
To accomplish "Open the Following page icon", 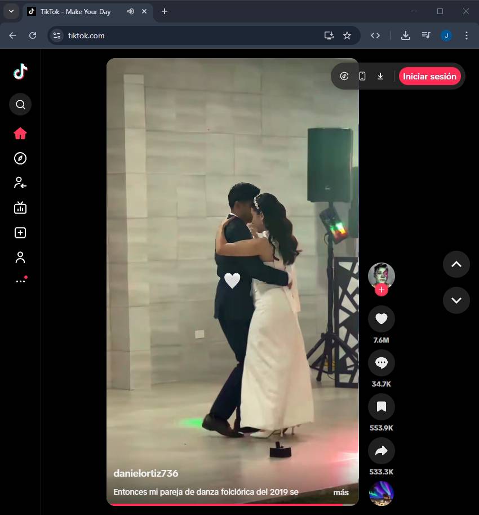I will pyautogui.click(x=20, y=183).
